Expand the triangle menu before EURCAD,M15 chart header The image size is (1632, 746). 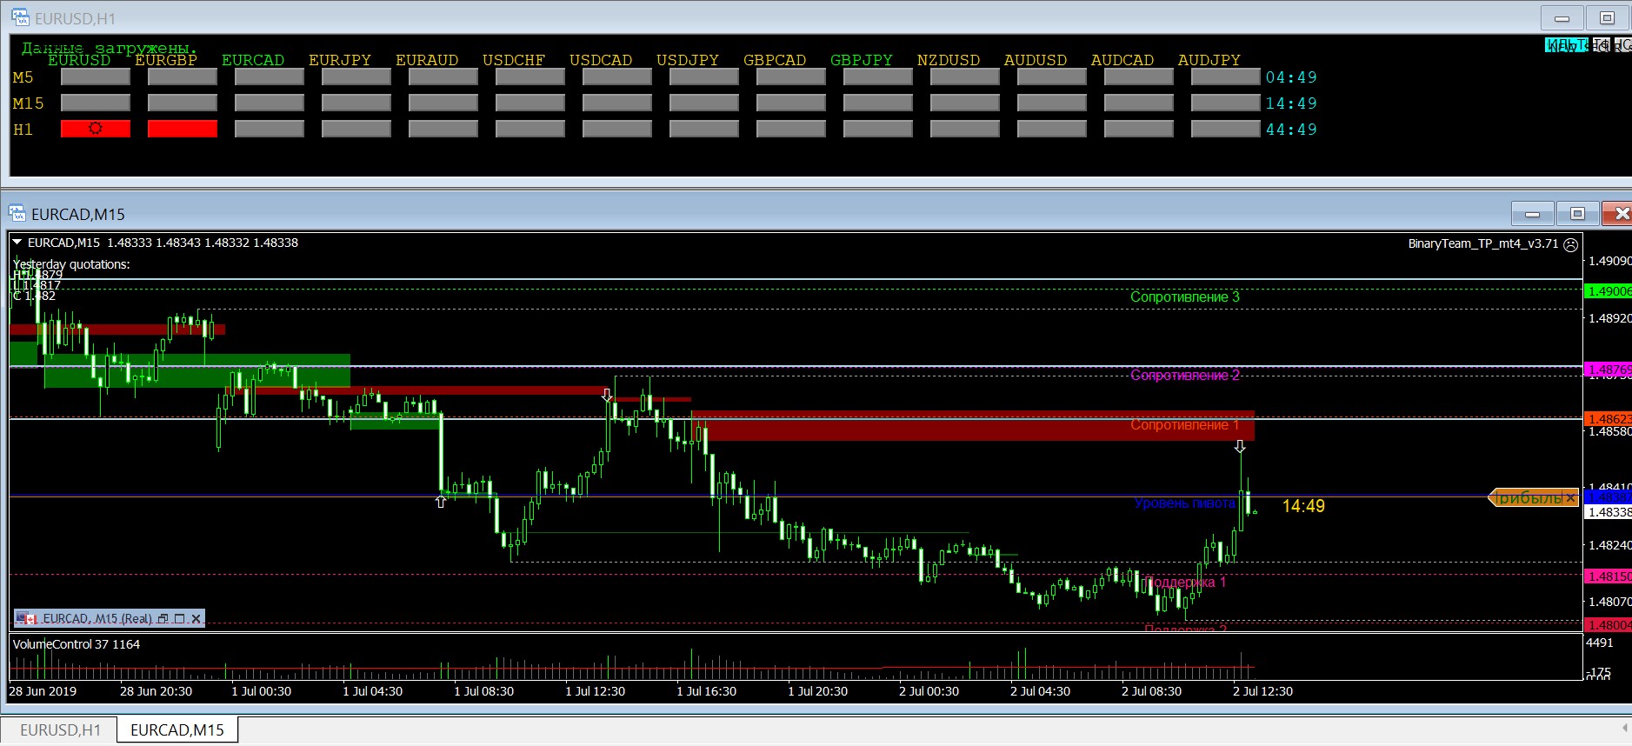[x=17, y=243]
